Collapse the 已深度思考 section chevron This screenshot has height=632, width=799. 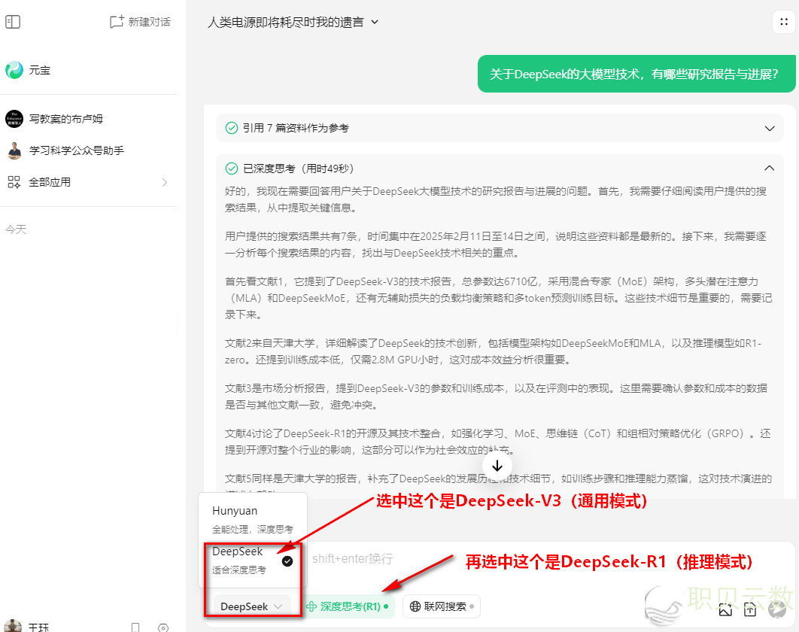(x=770, y=169)
